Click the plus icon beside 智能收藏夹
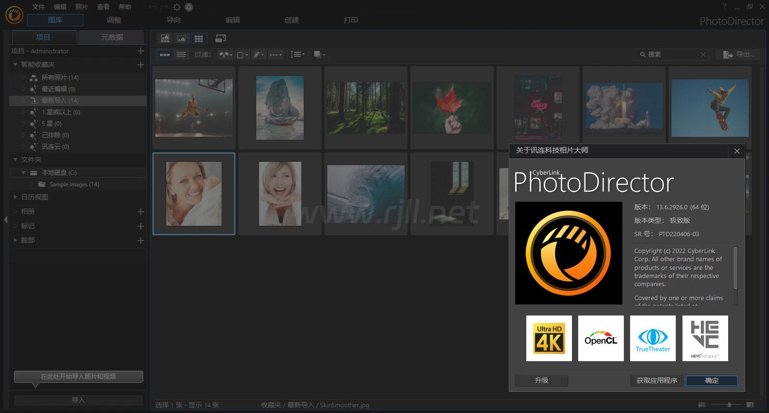 point(141,64)
